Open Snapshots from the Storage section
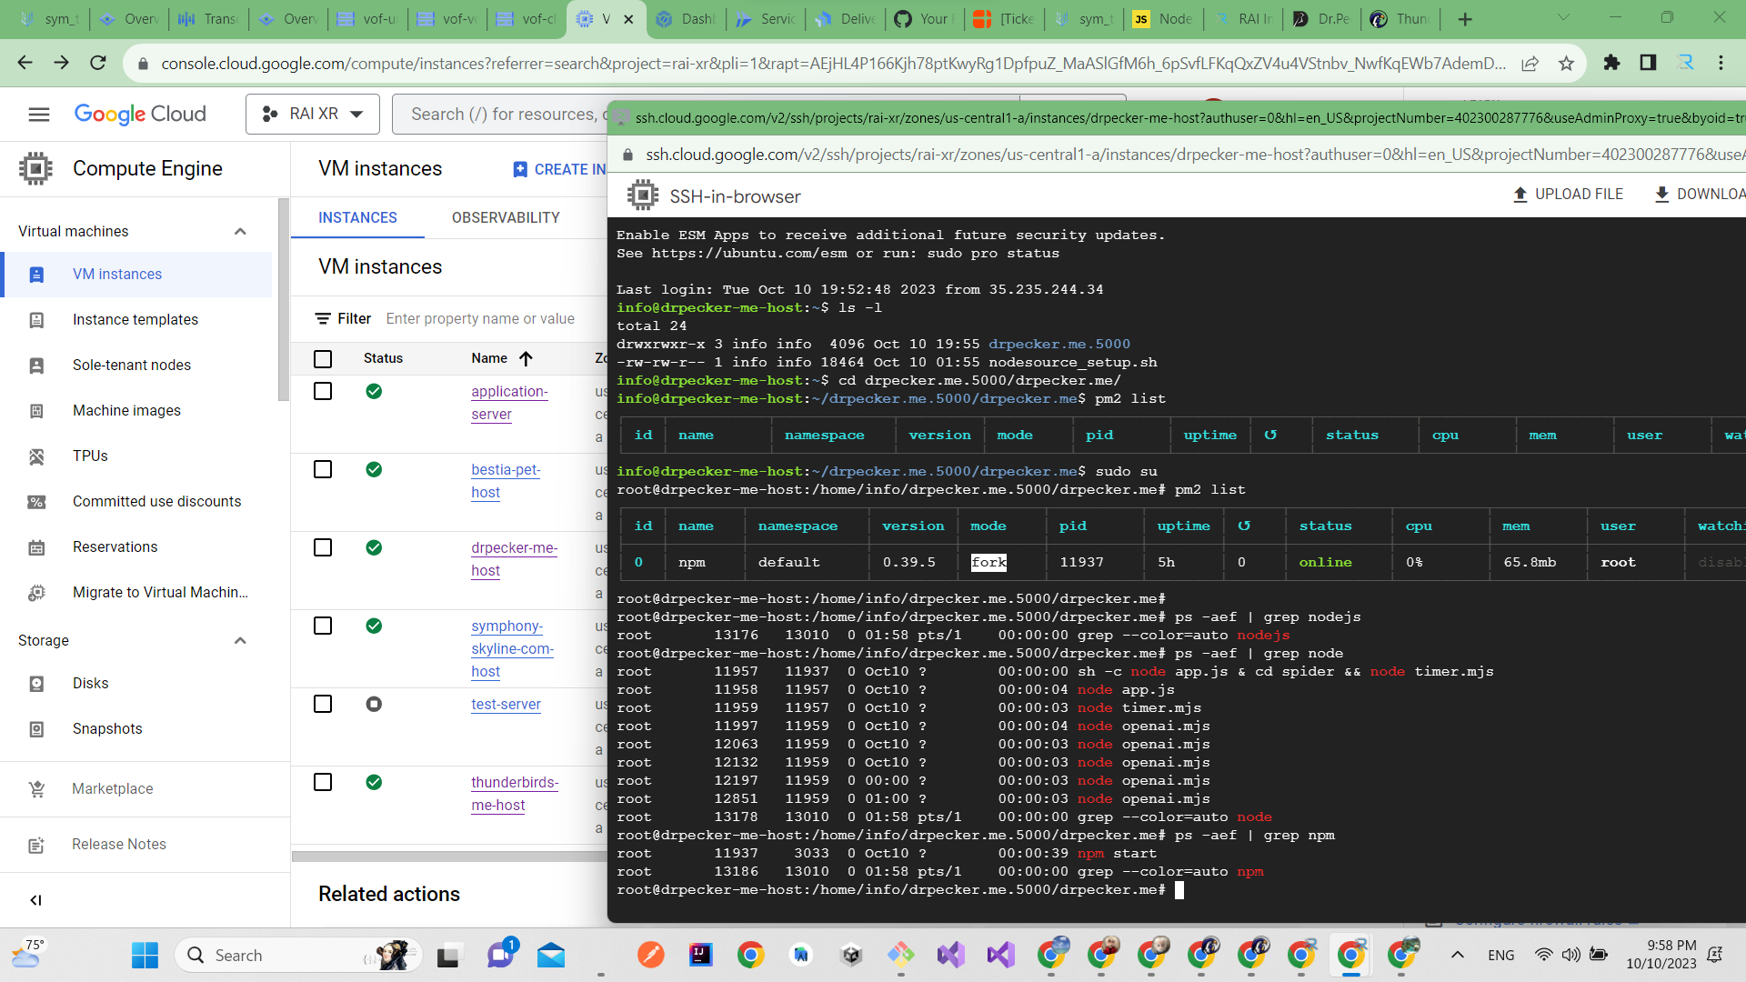The width and height of the screenshot is (1746, 982). click(107, 728)
